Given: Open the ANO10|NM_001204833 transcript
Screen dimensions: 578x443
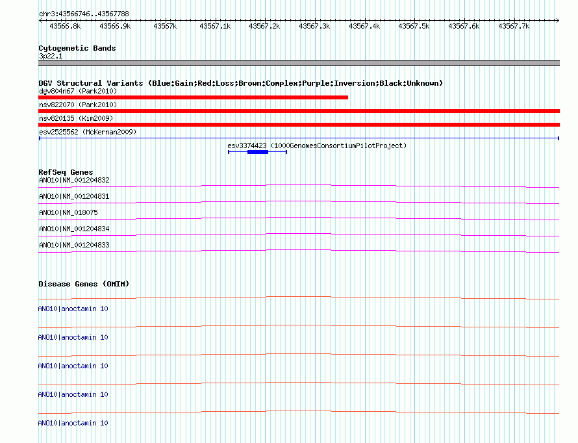Looking at the screenshot, I should (74, 245).
